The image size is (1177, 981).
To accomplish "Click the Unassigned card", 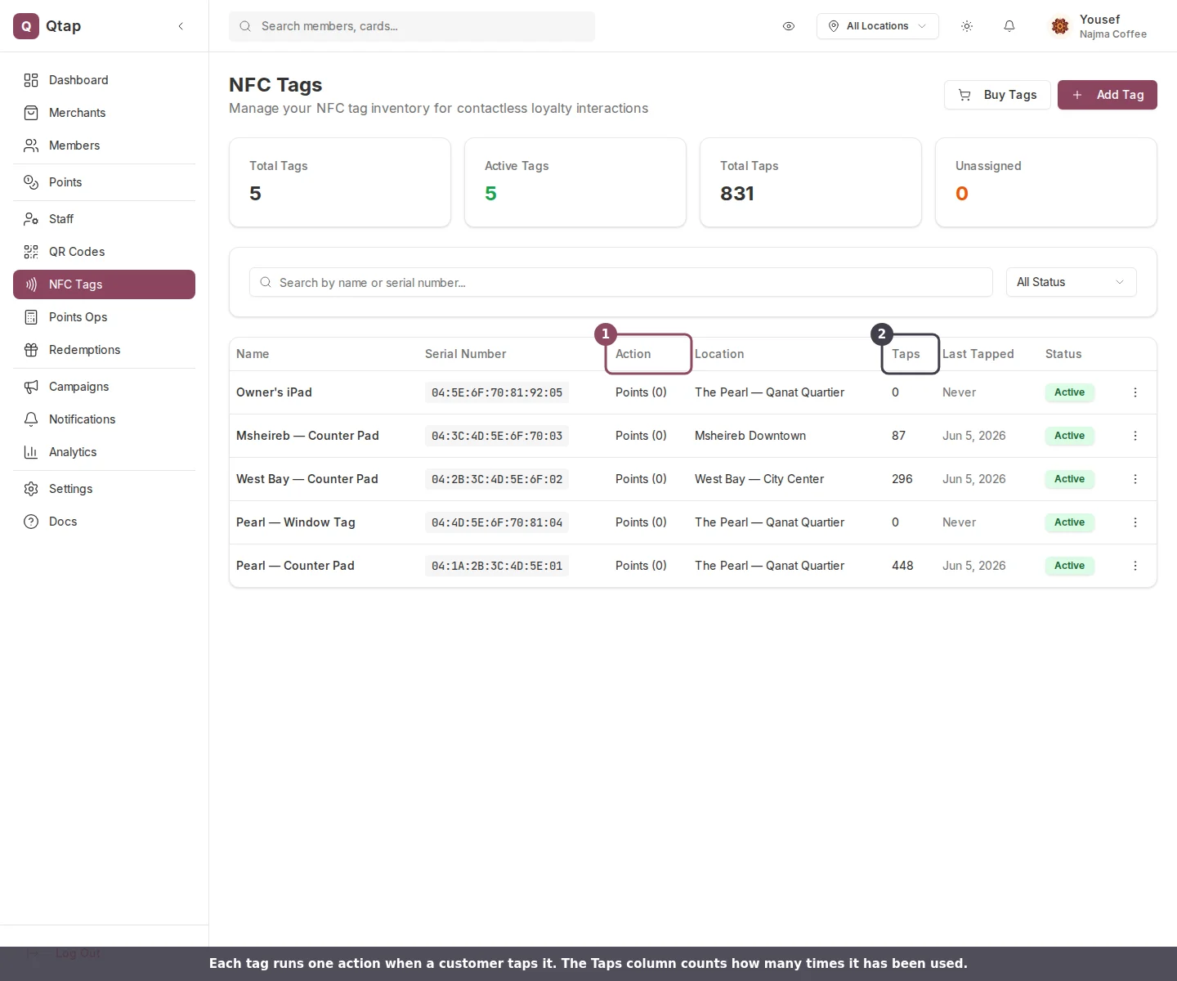I will coord(1046,182).
